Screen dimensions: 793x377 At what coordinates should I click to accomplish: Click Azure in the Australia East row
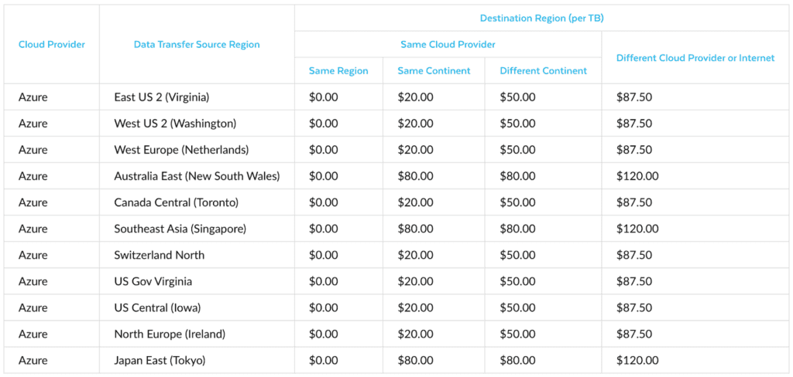33,175
